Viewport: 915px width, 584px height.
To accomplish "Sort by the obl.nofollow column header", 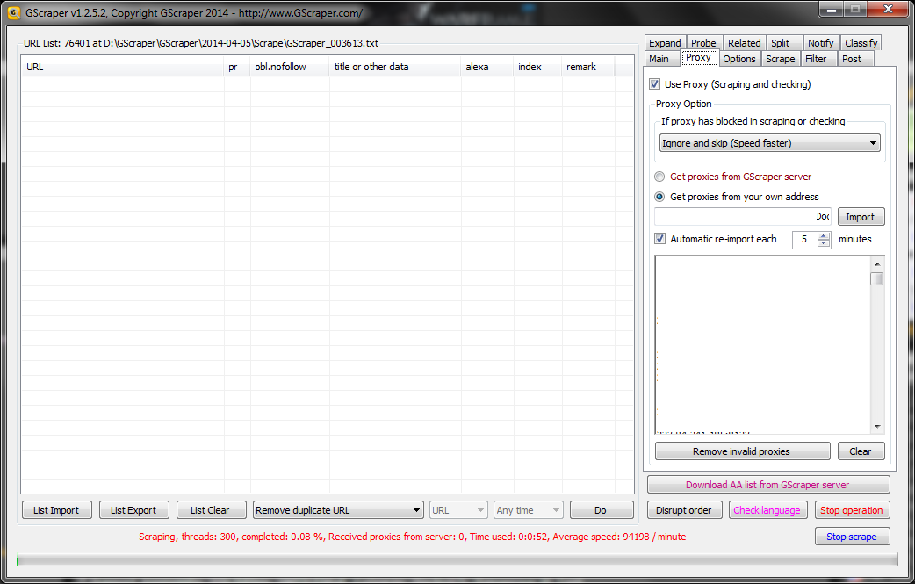I will tap(290, 67).
